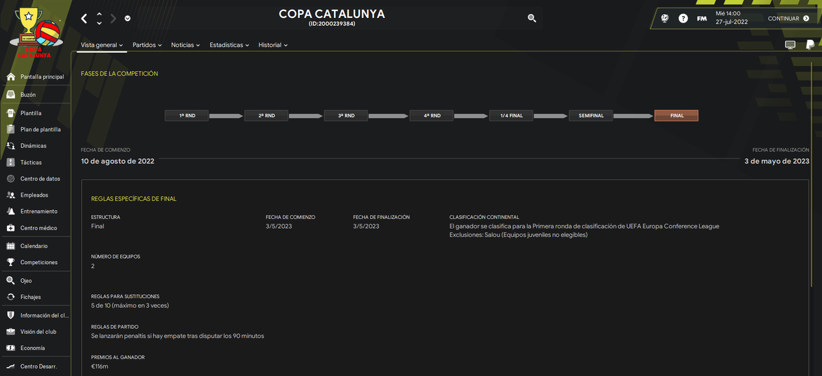Image resolution: width=822 pixels, height=376 pixels.
Task: Go forward with the right arrow
Action: click(114, 19)
